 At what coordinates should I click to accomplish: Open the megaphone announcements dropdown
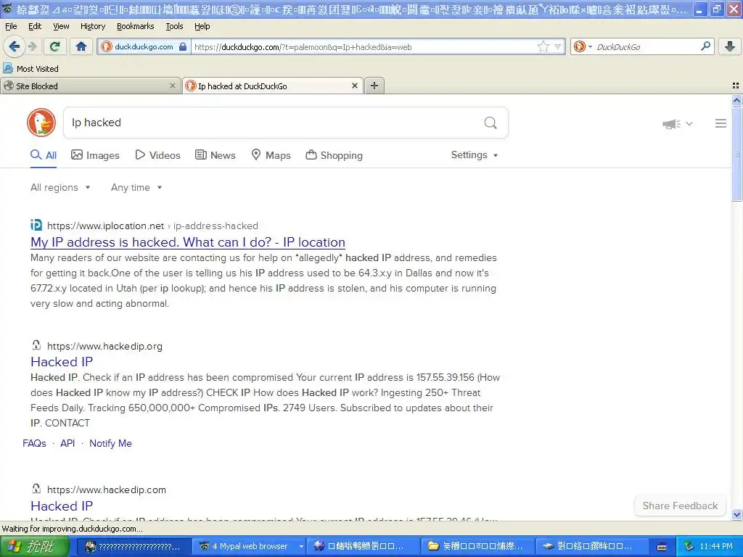tap(678, 123)
